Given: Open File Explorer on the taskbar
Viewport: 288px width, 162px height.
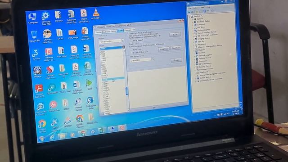Looking at the screenshot, I should click(62, 136).
